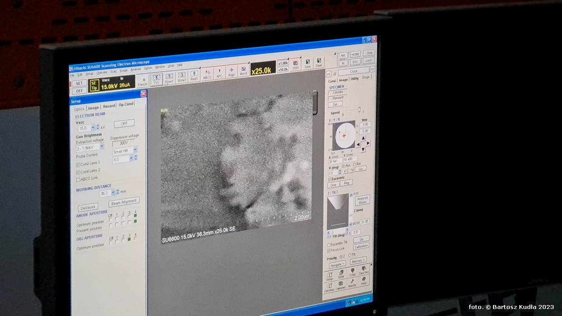Adjust the stage Speed slider

pyautogui.click(x=359, y=110)
